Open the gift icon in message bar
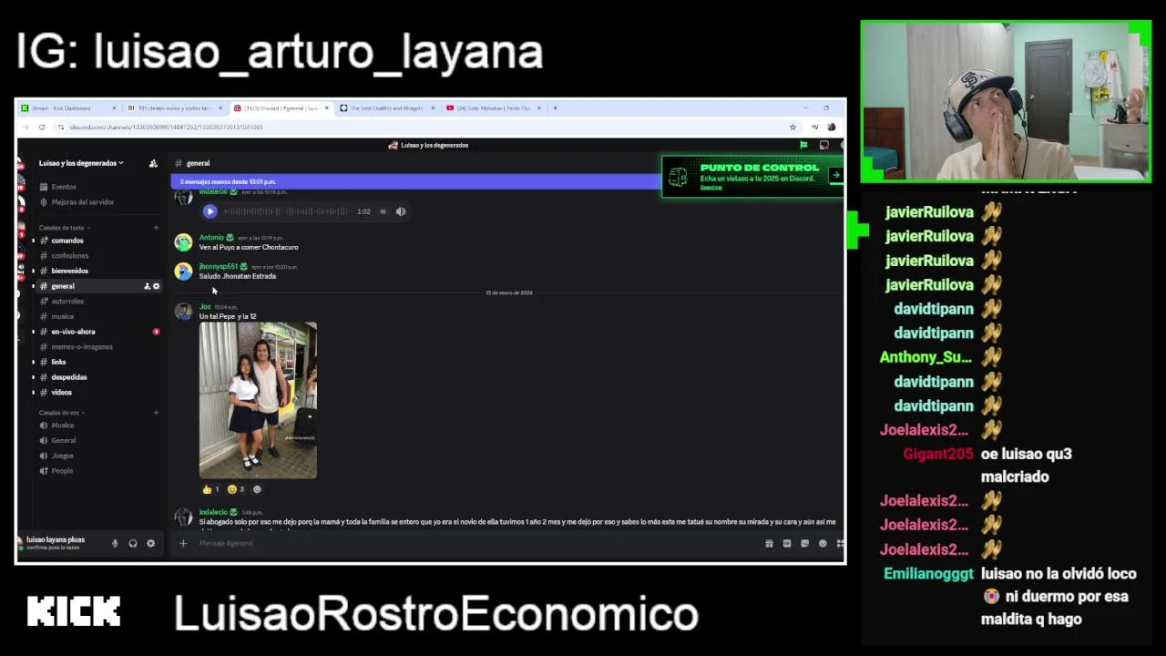The width and height of the screenshot is (1166, 656). pos(769,544)
